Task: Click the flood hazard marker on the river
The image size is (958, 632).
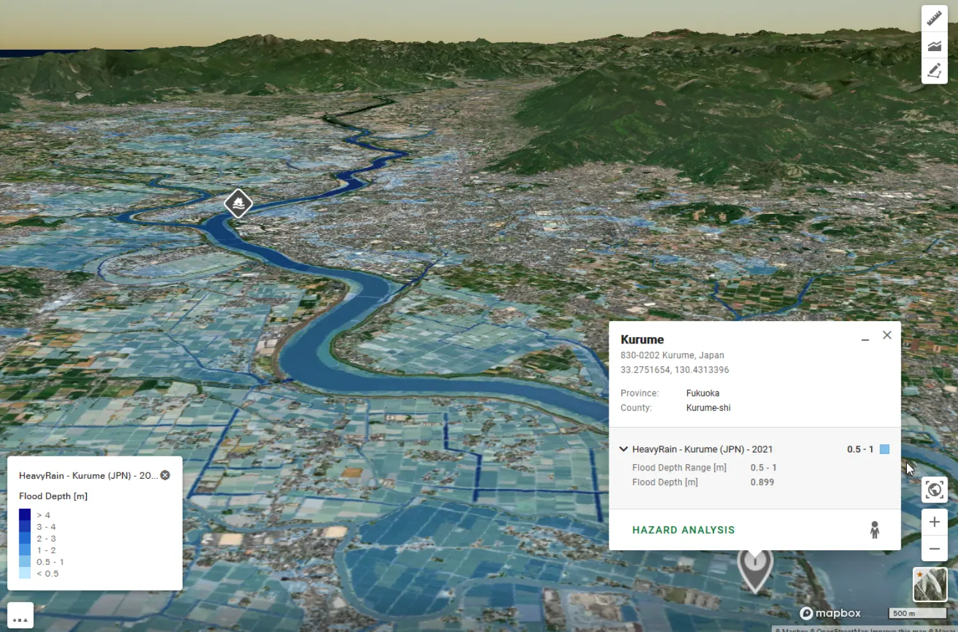Action: [x=238, y=204]
